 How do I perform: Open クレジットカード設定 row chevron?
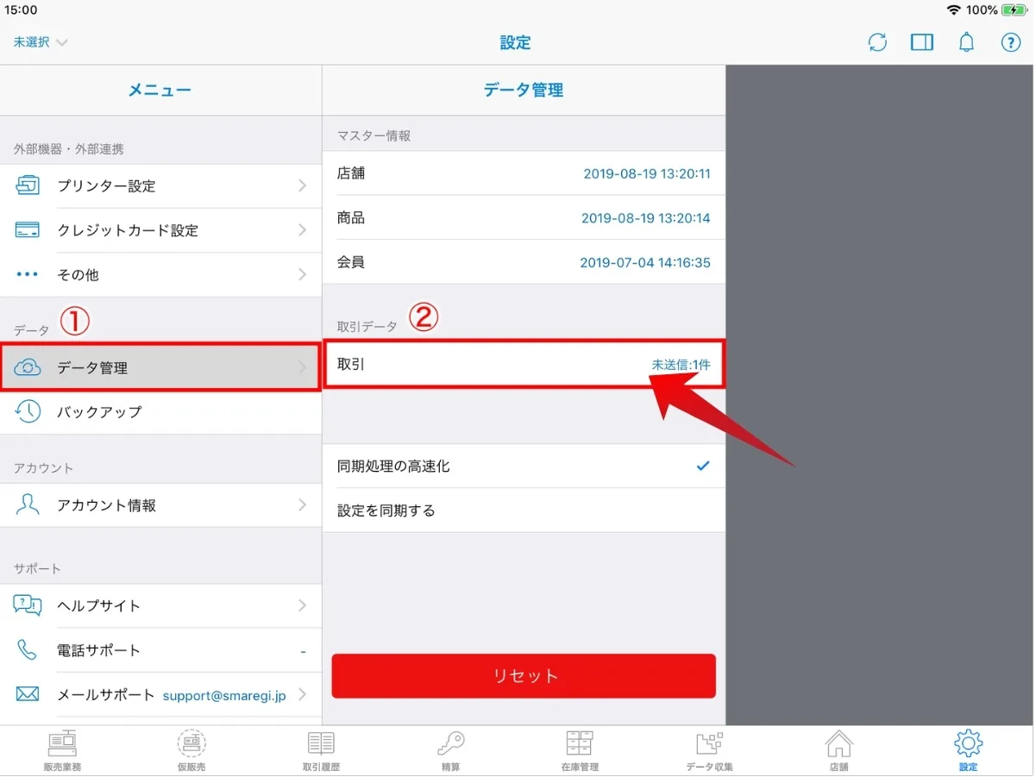[x=302, y=230]
